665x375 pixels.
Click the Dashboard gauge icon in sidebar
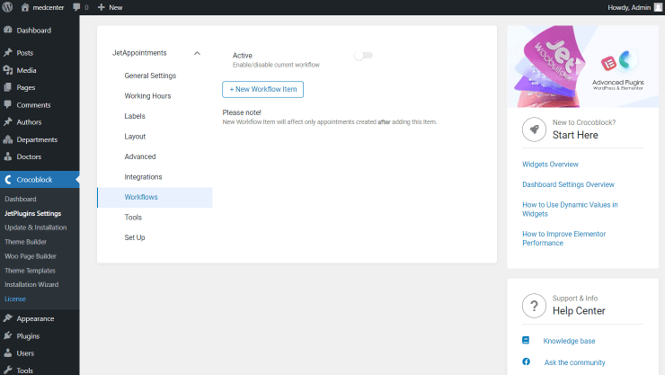tap(7, 30)
